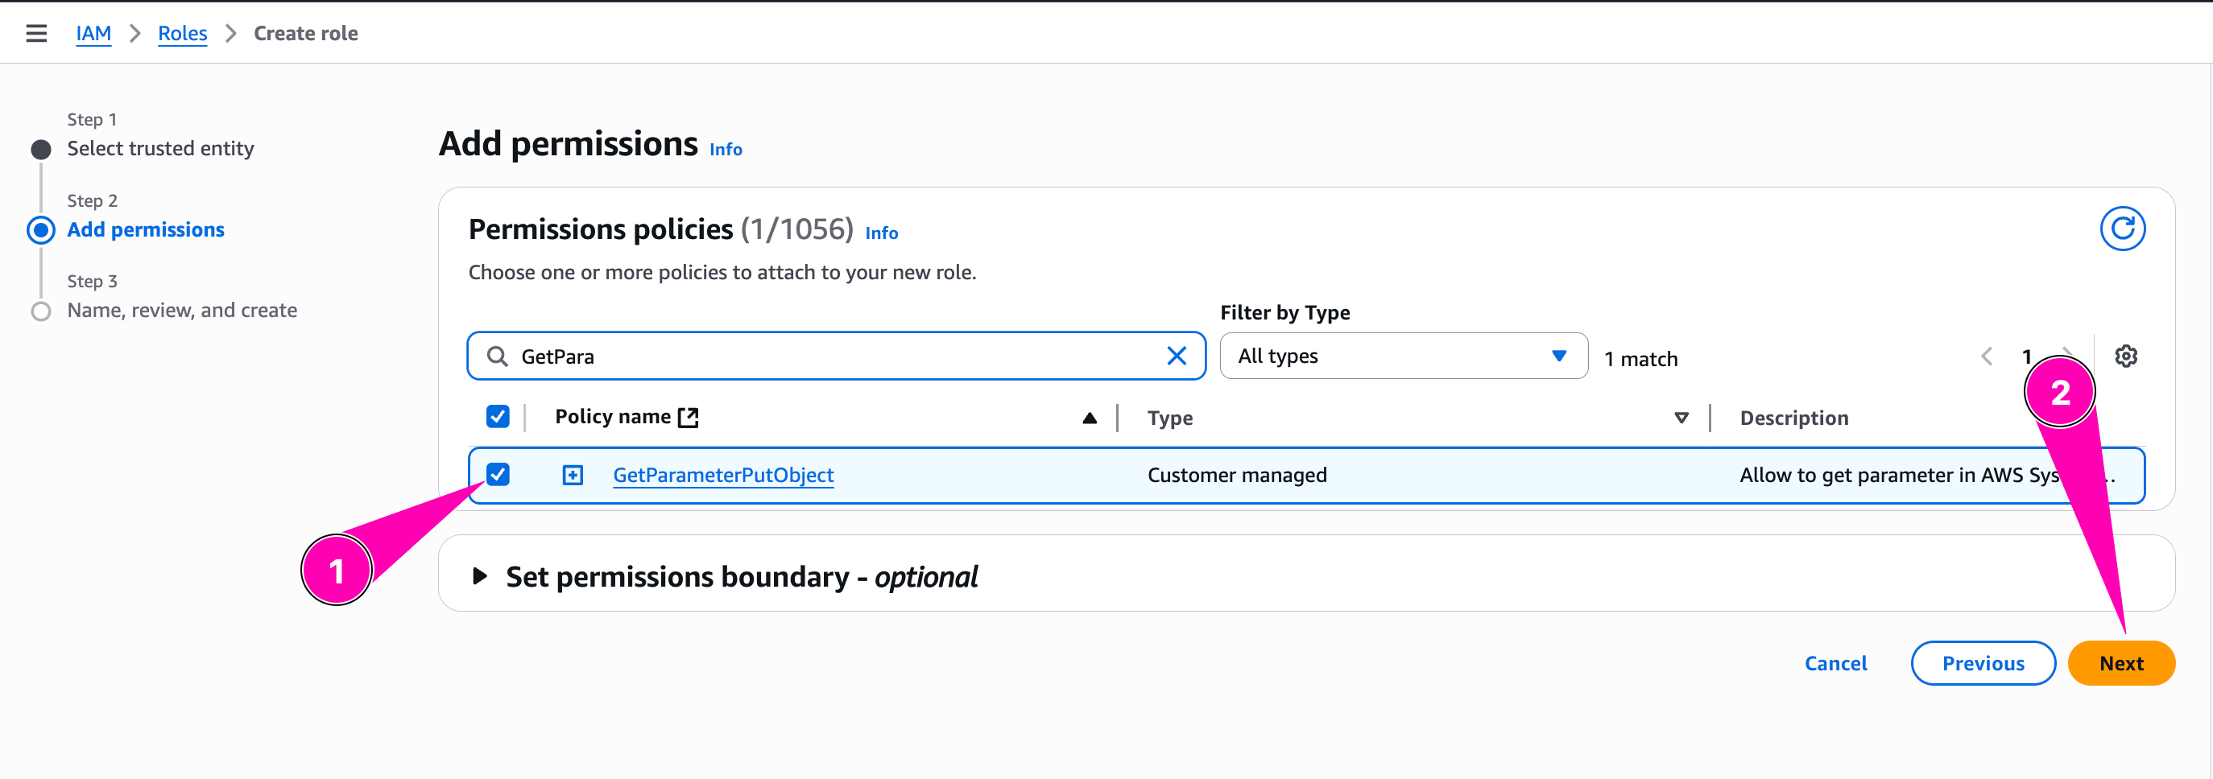
Task: Click the external link icon beside Policy name
Action: (x=688, y=418)
